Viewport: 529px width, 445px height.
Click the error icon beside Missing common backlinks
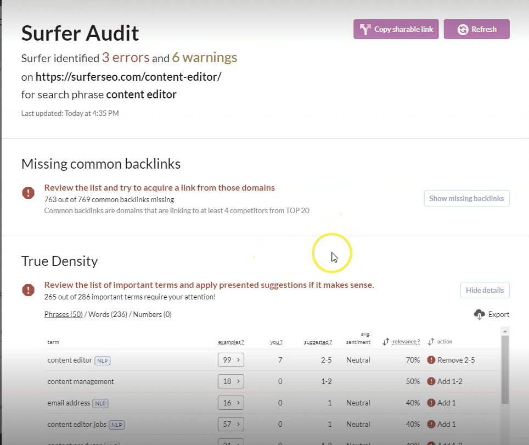tap(29, 193)
